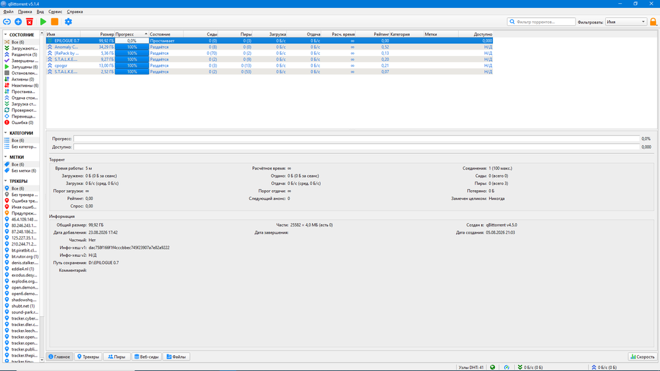Select the Anomaly torrent row
This screenshot has height=371, width=660.
pos(269,47)
